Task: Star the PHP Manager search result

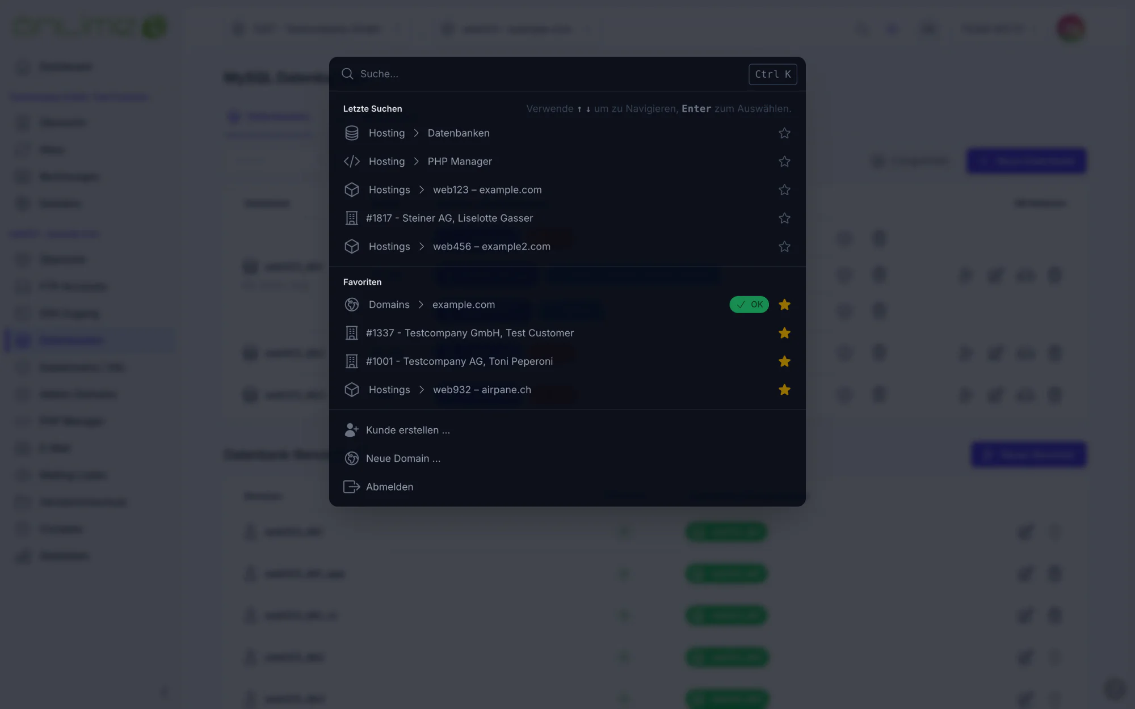Action: pyautogui.click(x=784, y=161)
